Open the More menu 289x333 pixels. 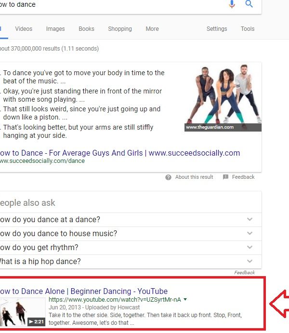(152, 28)
